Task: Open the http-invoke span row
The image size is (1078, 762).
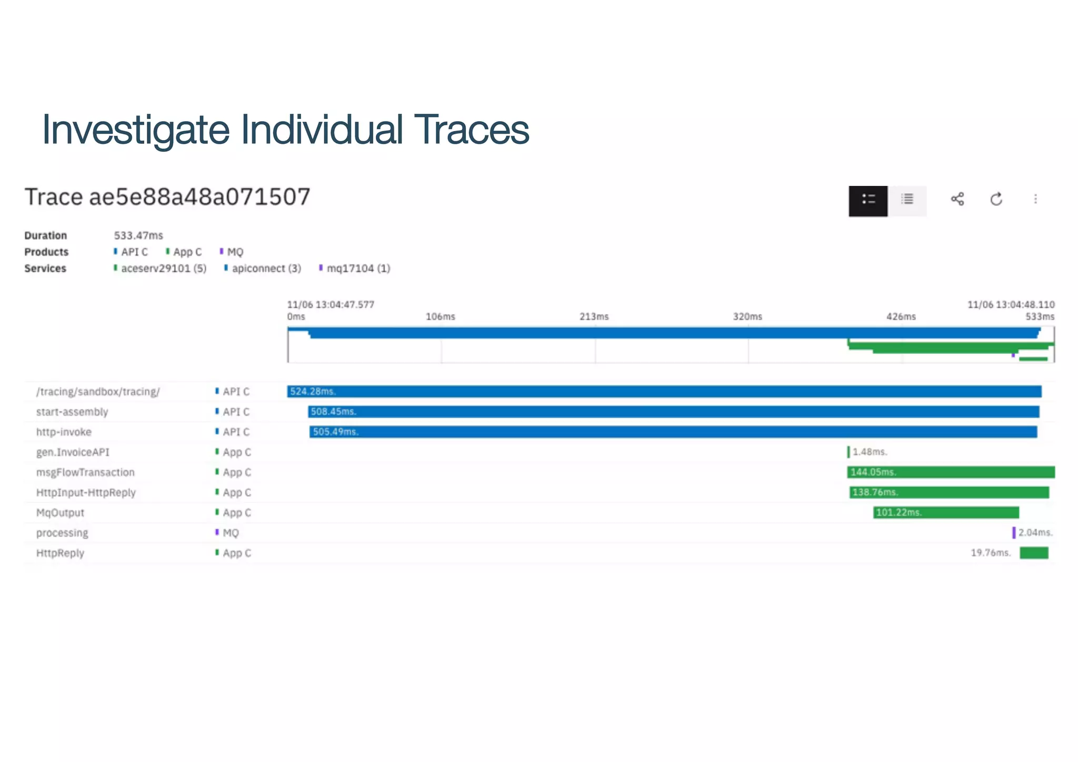Action: 540,432
